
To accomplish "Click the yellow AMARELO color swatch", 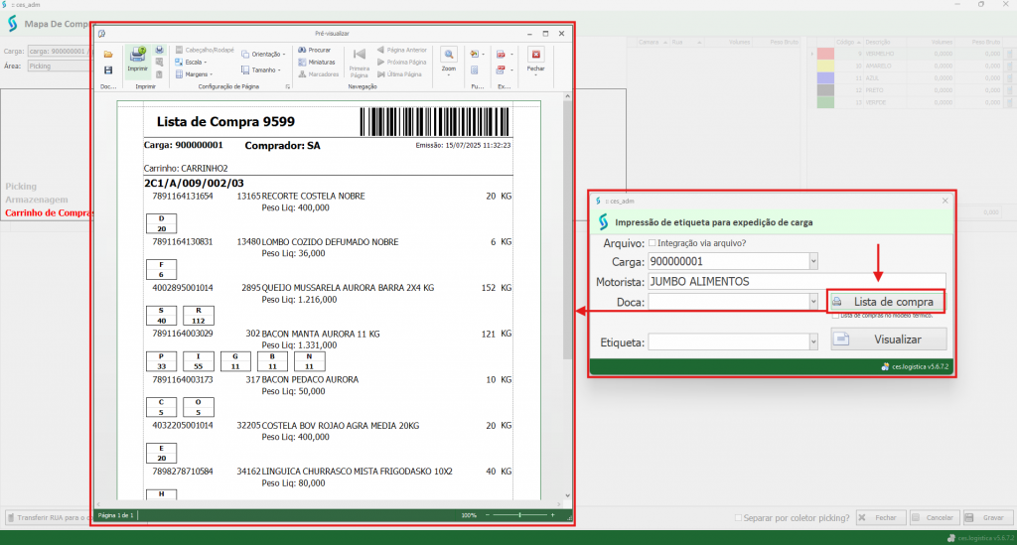I will [x=825, y=67].
